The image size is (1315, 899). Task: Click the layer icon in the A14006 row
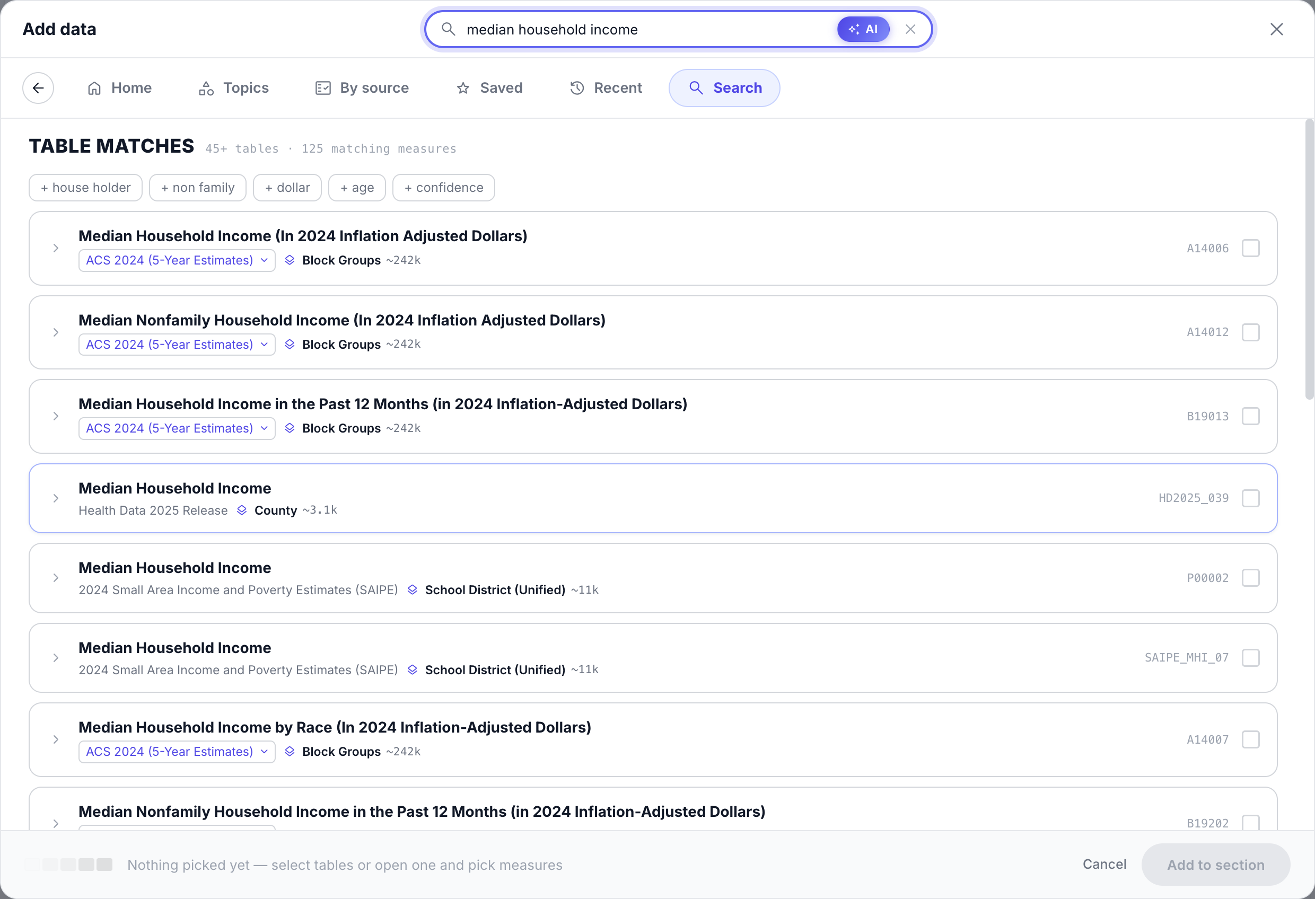(x=289, y=260)
